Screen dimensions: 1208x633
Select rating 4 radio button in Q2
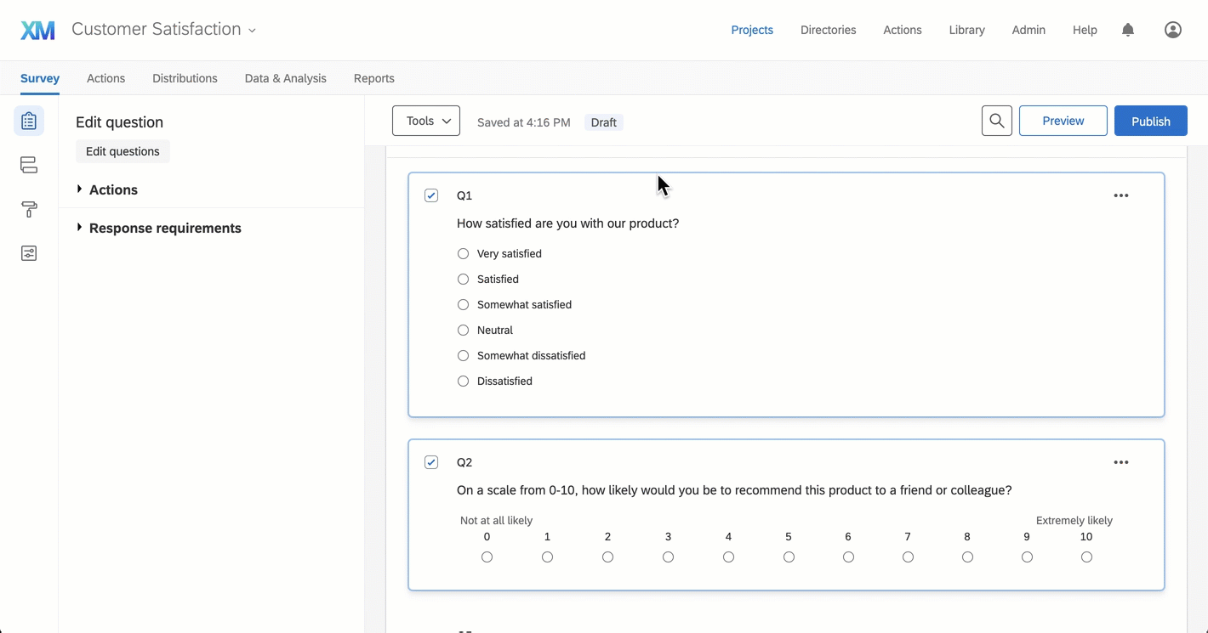pyautogui.click(x=728, y=557)
